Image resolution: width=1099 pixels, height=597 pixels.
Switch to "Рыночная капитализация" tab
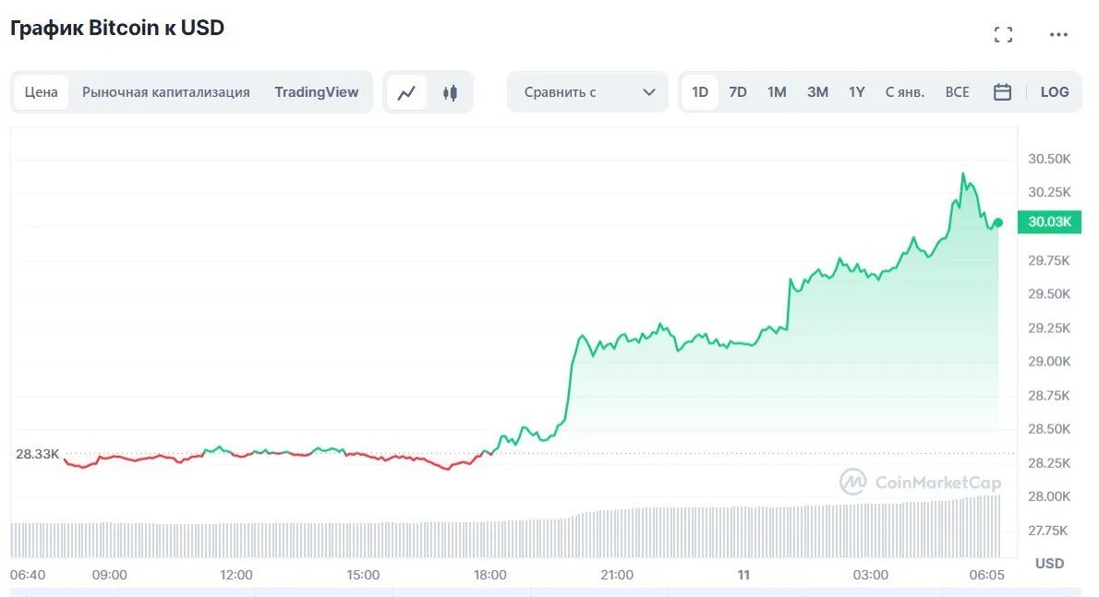pos(166,92)
